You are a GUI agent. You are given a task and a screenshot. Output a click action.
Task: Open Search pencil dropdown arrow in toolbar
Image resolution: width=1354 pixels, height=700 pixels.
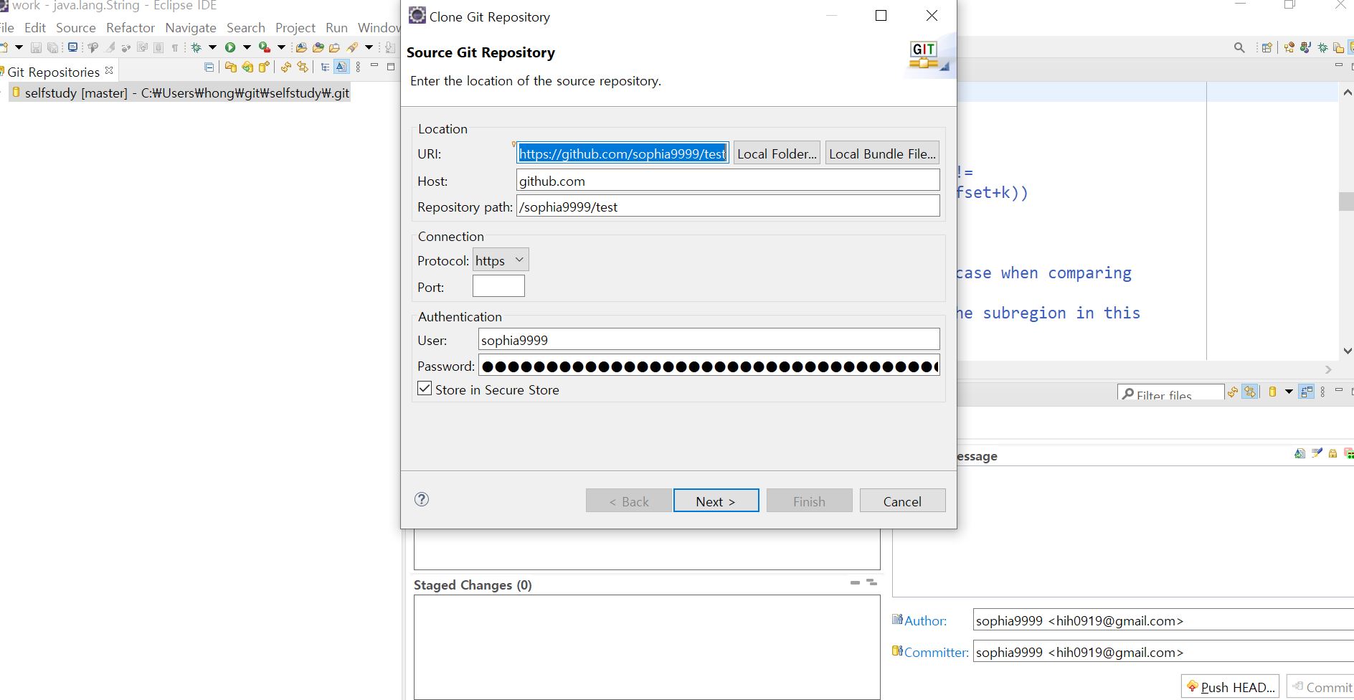[369, 47]
